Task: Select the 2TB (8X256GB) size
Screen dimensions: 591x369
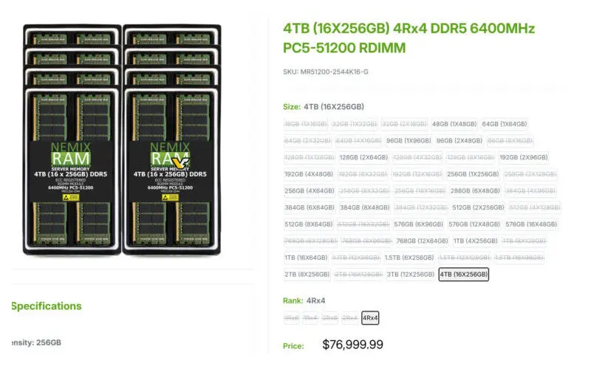Action: click(x=307, y=274)
